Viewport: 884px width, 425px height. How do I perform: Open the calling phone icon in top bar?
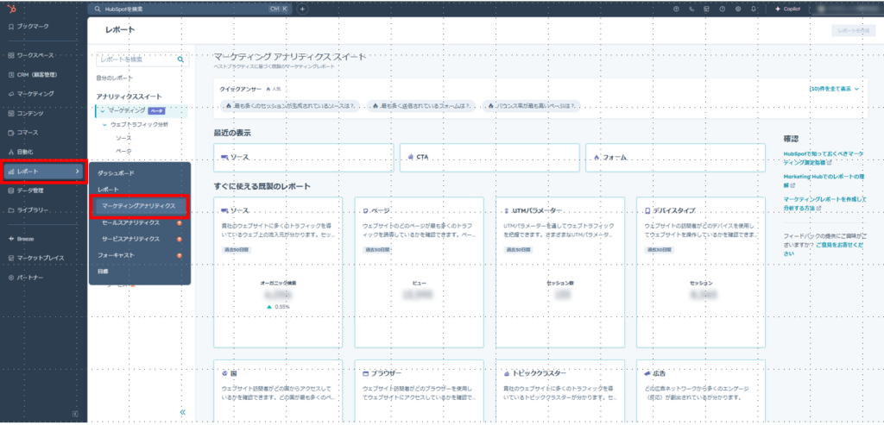[691, 9]
